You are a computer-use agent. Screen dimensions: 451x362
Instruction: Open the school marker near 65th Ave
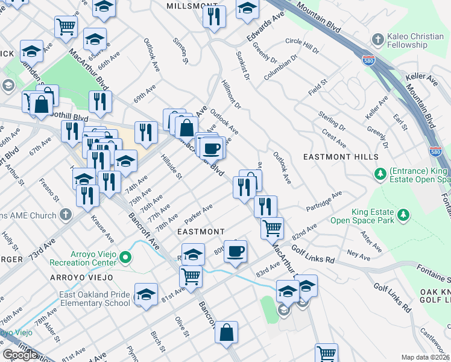point(95,40)
